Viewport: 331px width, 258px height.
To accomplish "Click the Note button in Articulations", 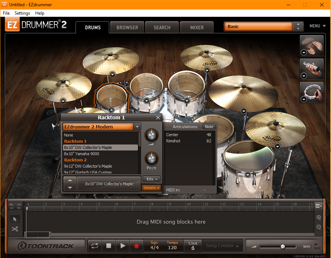I will tap(209, 127).
